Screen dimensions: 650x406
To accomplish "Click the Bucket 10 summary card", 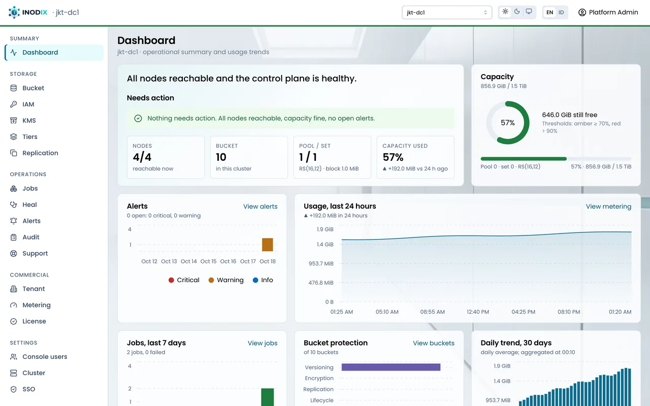I will pos(249,157).
